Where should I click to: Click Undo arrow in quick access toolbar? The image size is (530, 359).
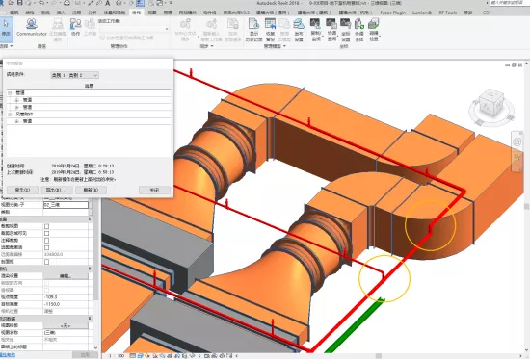tap(41, 3)
